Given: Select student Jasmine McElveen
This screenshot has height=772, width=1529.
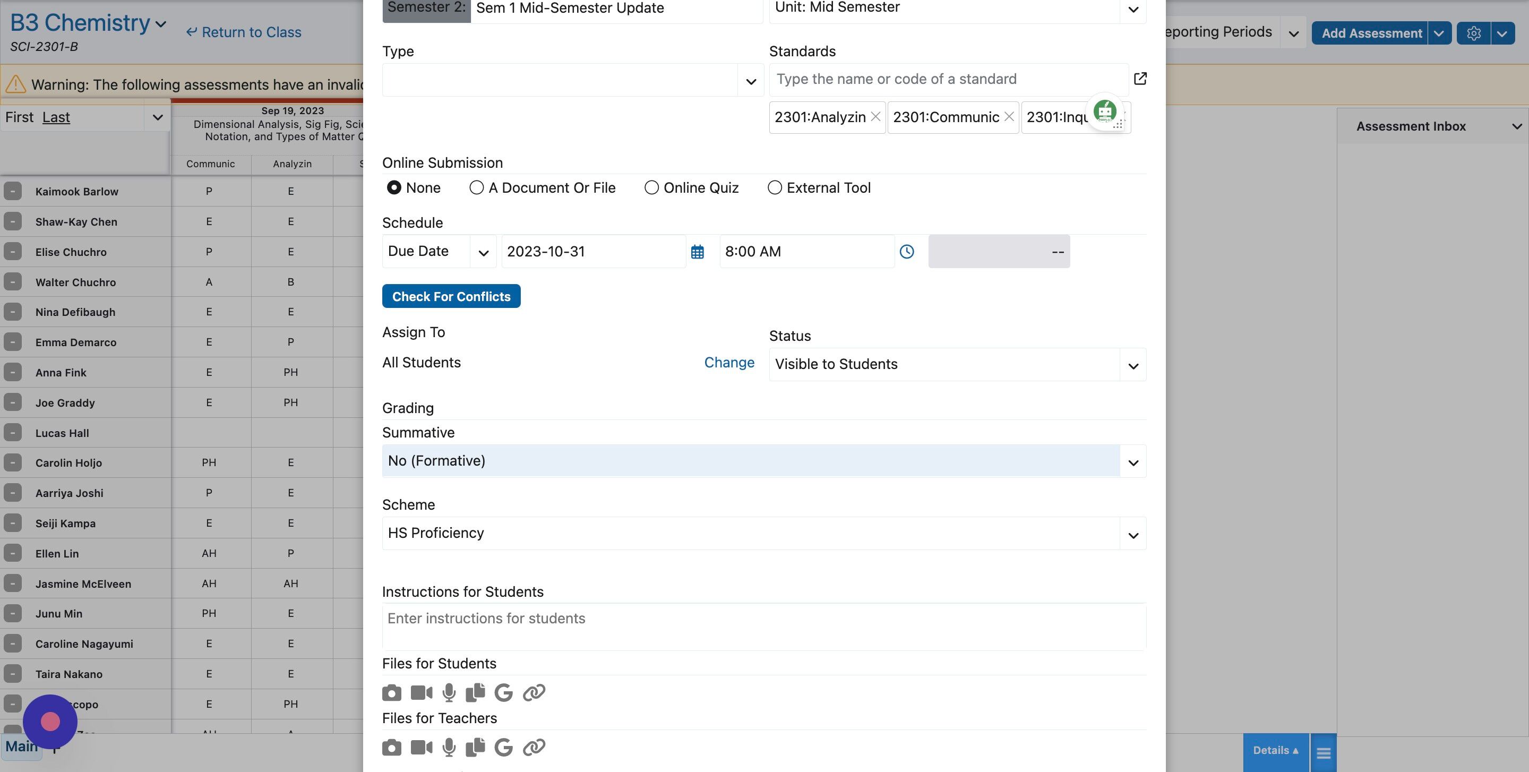Looking at the screenshot, I should click(x=83, y=584).
